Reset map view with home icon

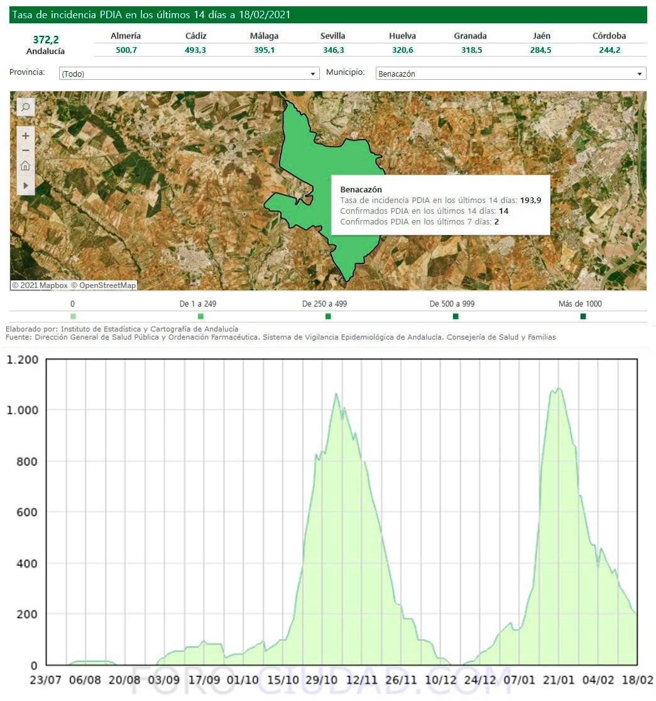tap(26, 166)
